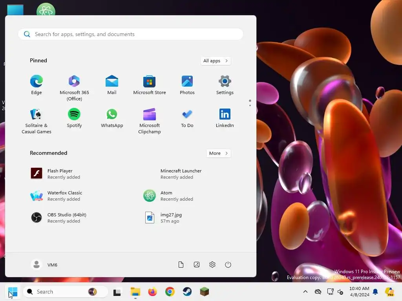Go to next pinned apps page dot
The image size is (402, 301).
tap(250, 105)
